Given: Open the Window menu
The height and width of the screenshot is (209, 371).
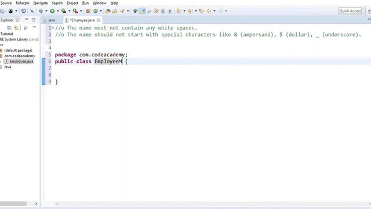Looking at the screenshot, I should [99, 3].
